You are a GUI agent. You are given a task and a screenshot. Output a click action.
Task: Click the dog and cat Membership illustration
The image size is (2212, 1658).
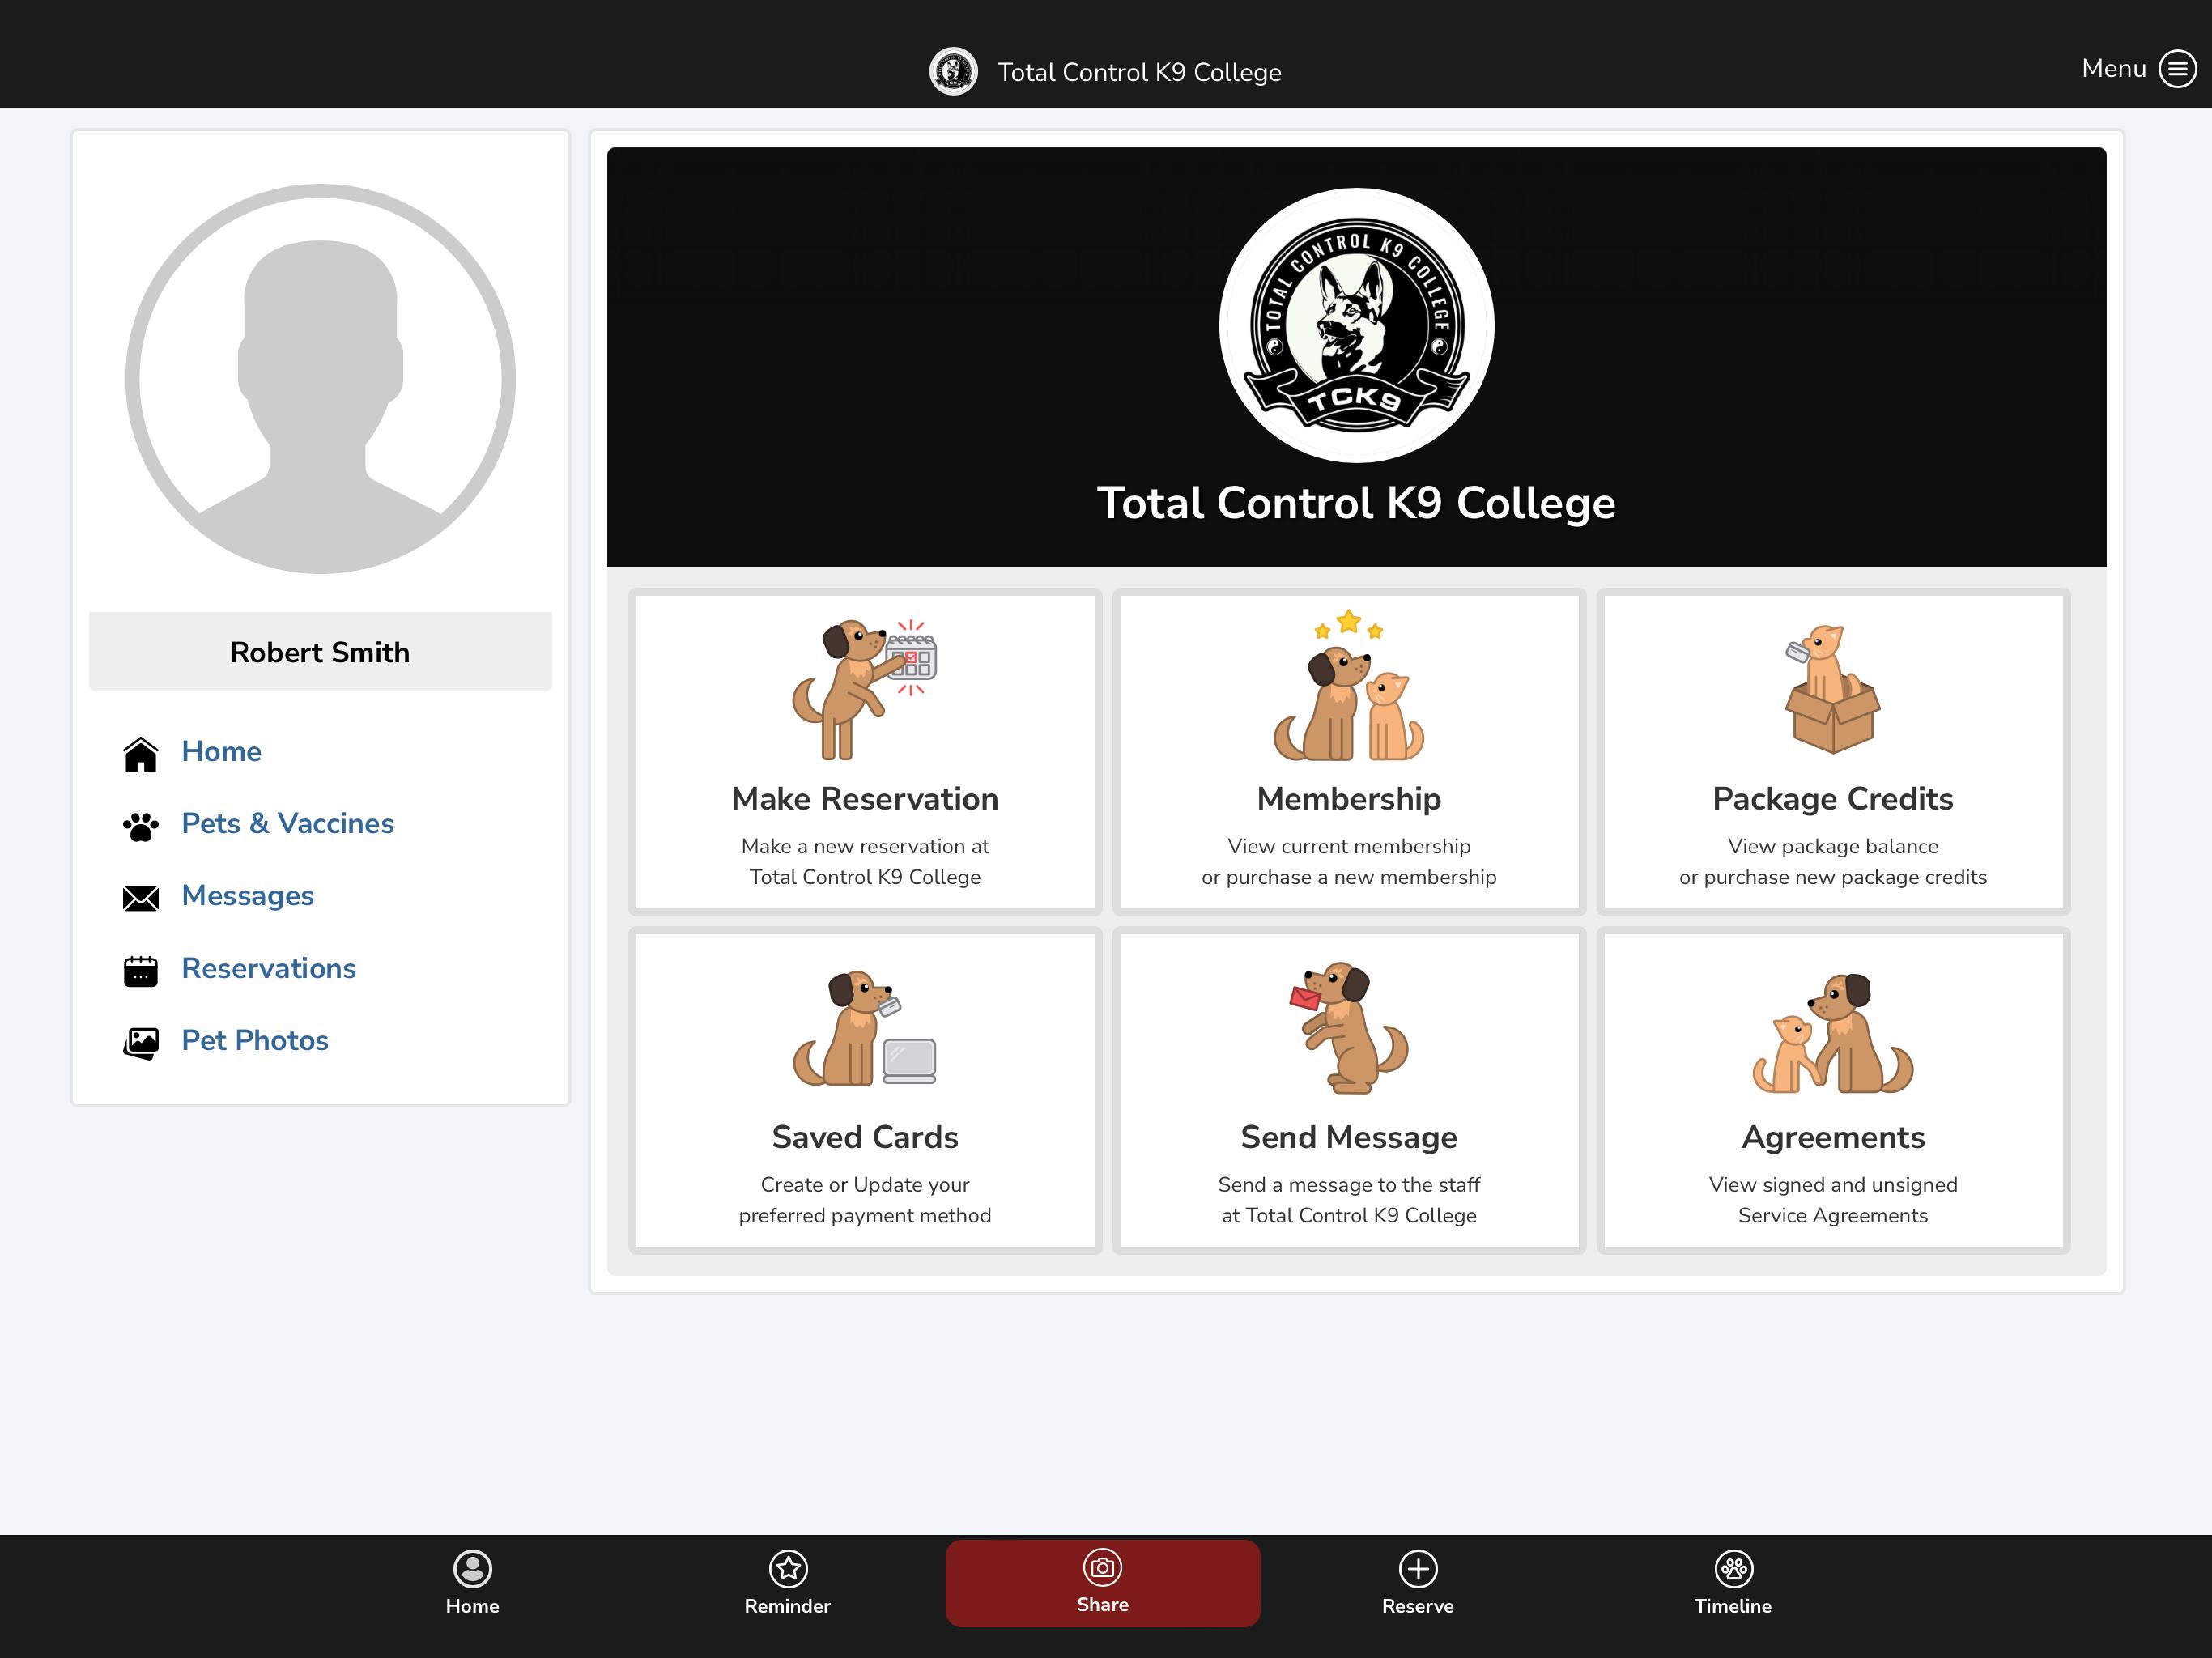(1349, 685)
